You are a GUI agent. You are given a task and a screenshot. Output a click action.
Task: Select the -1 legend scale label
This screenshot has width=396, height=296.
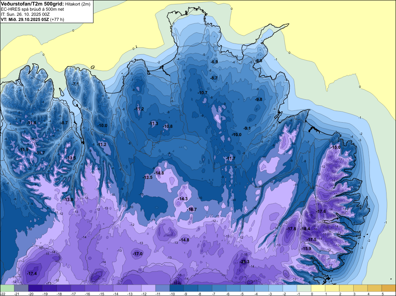298,294
